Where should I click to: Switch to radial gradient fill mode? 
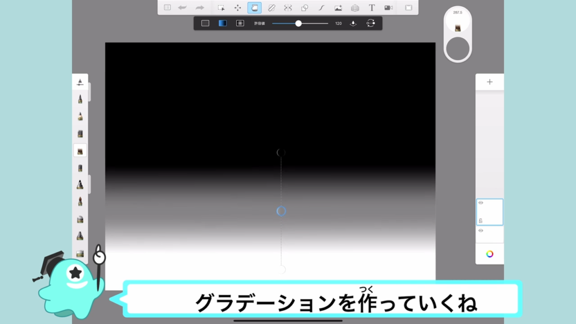pos(240,23)
